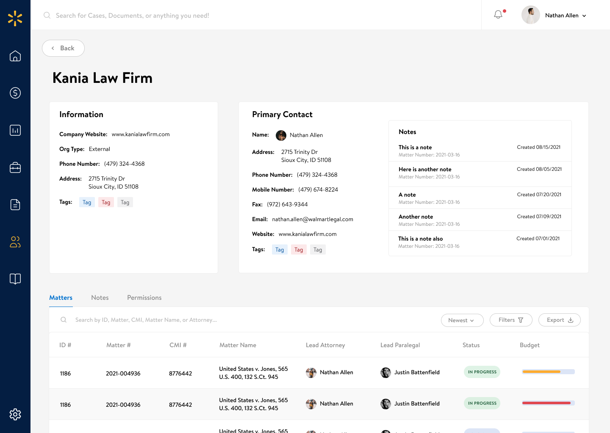
Task: Click the fax number (972) 643-9344
Action: 287,205
